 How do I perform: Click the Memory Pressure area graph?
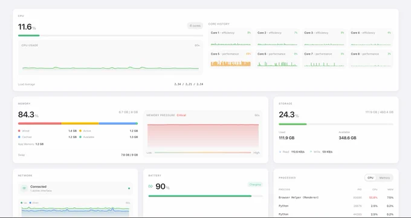point(203,135)
